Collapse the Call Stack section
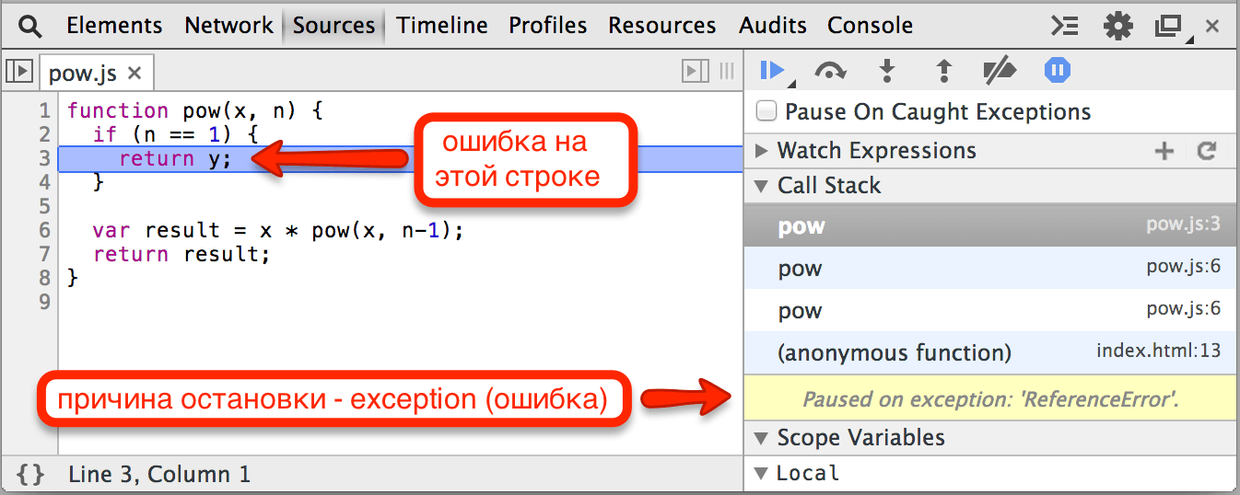 (762, 186)
